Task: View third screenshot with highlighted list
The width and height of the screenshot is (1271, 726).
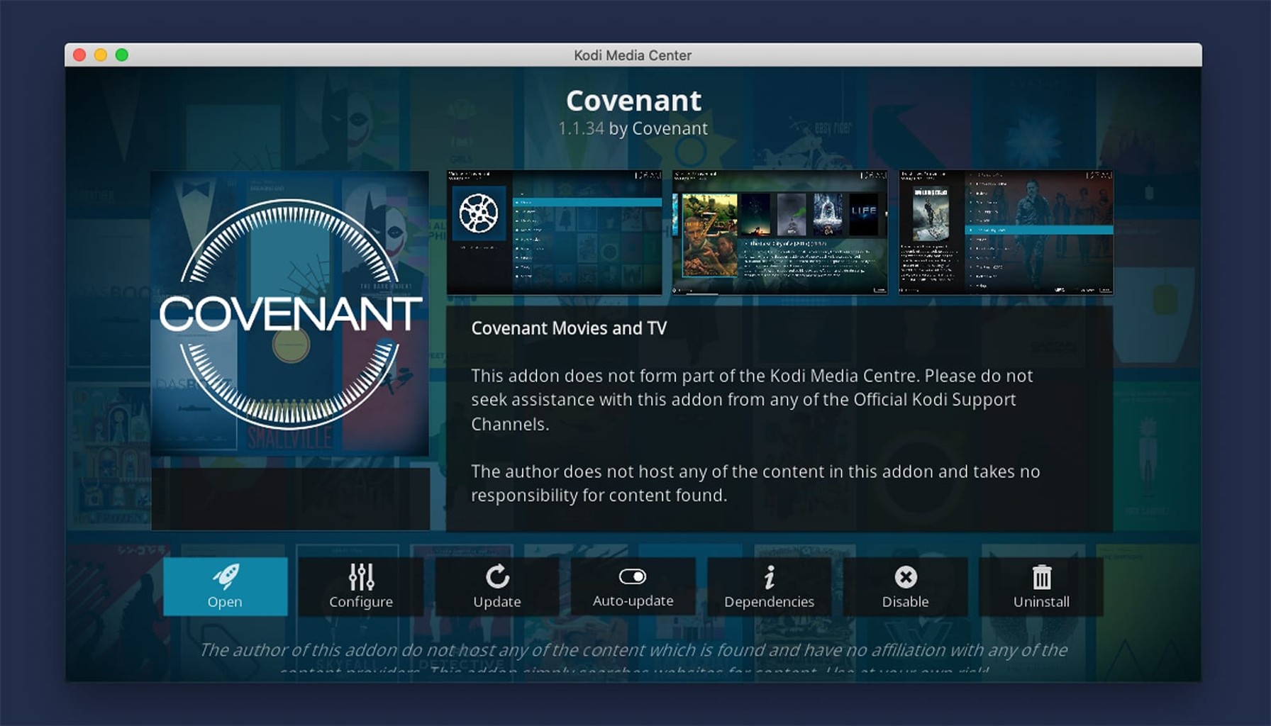Action: [x=1006, y=232]
